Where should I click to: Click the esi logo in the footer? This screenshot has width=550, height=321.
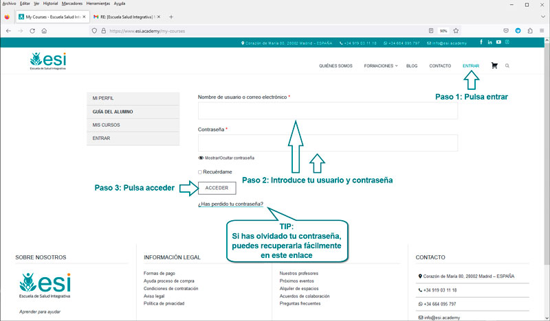coord(45,285)
